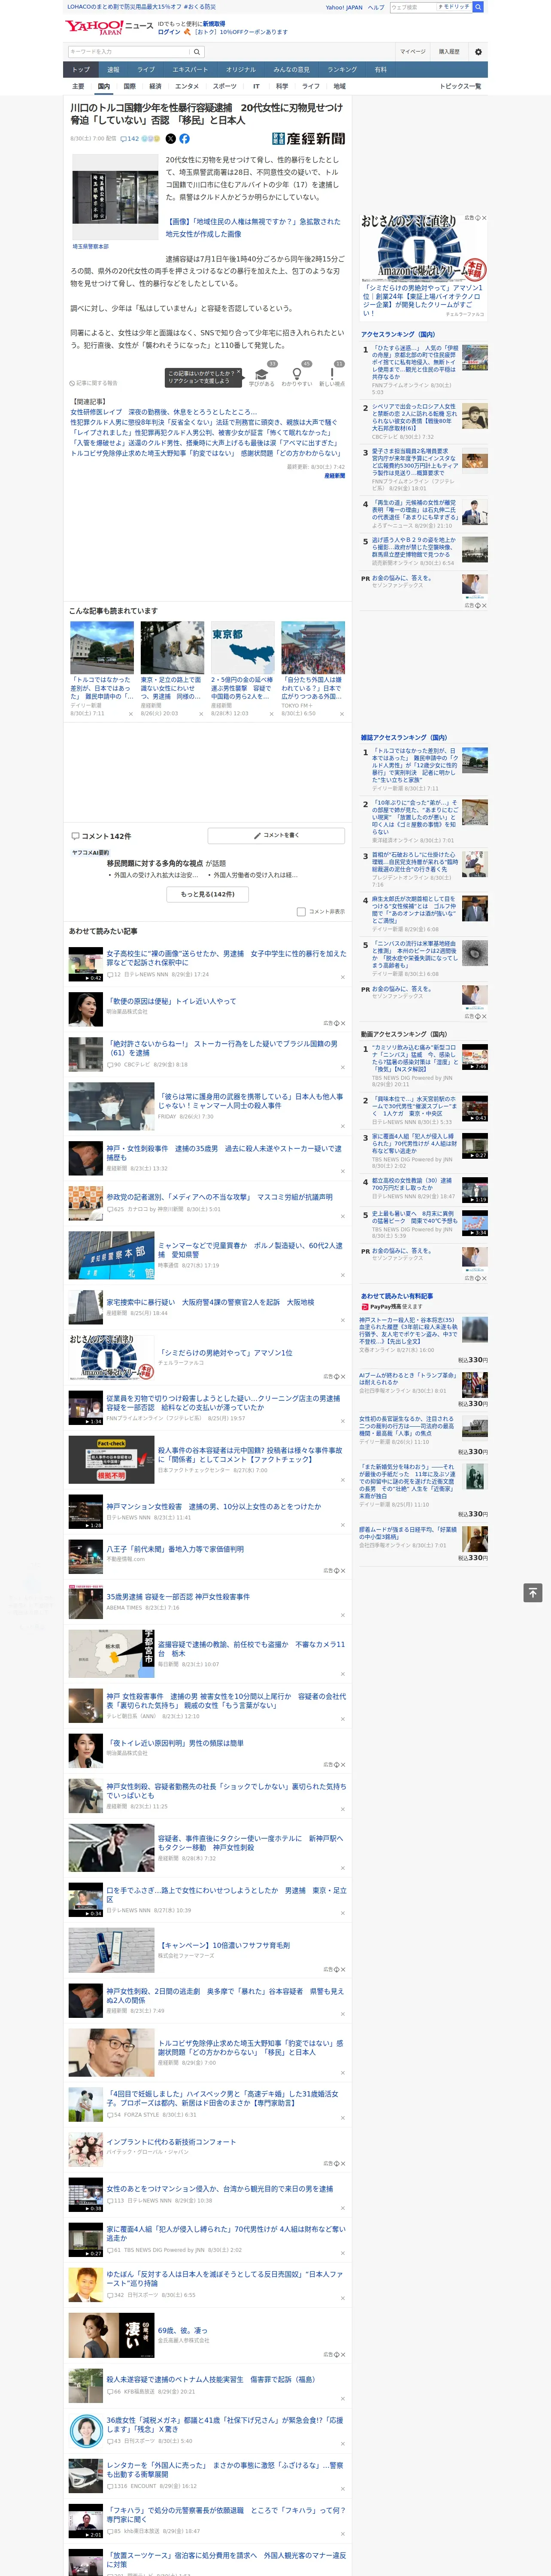
Task: Select the みんなの意見 tab
Action: click(x=291, y=70)
